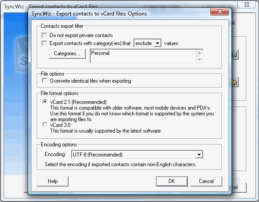Close the background SyncWiz export window
The image size is (259, 202).
click(x=247, y=4)
